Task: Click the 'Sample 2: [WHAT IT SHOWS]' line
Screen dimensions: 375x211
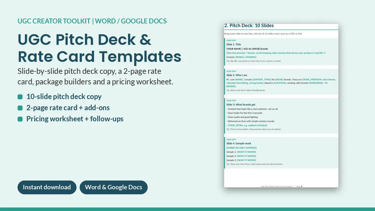Action: [x=241, y=156]
